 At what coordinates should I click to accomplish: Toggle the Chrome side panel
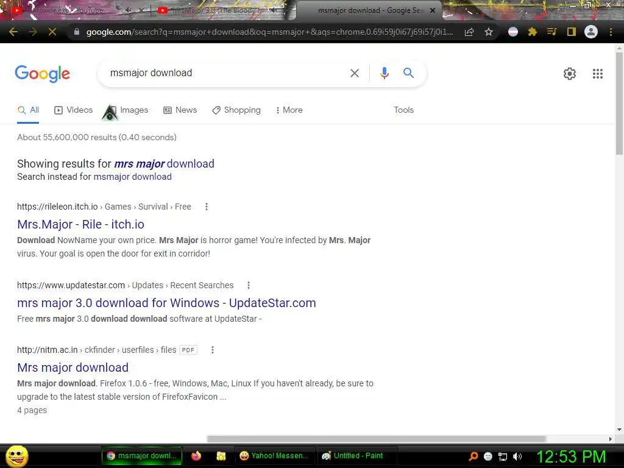pos(572,32)
